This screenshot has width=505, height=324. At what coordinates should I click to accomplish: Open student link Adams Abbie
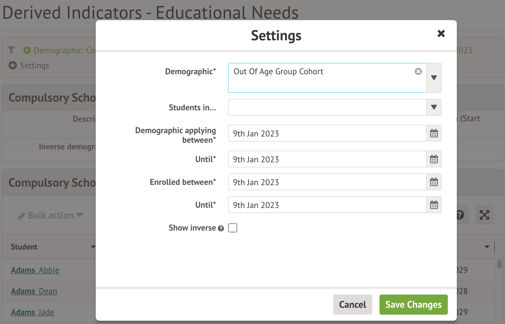point(35,270)
